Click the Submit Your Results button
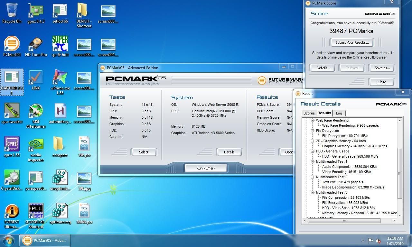 click(352, 42)
